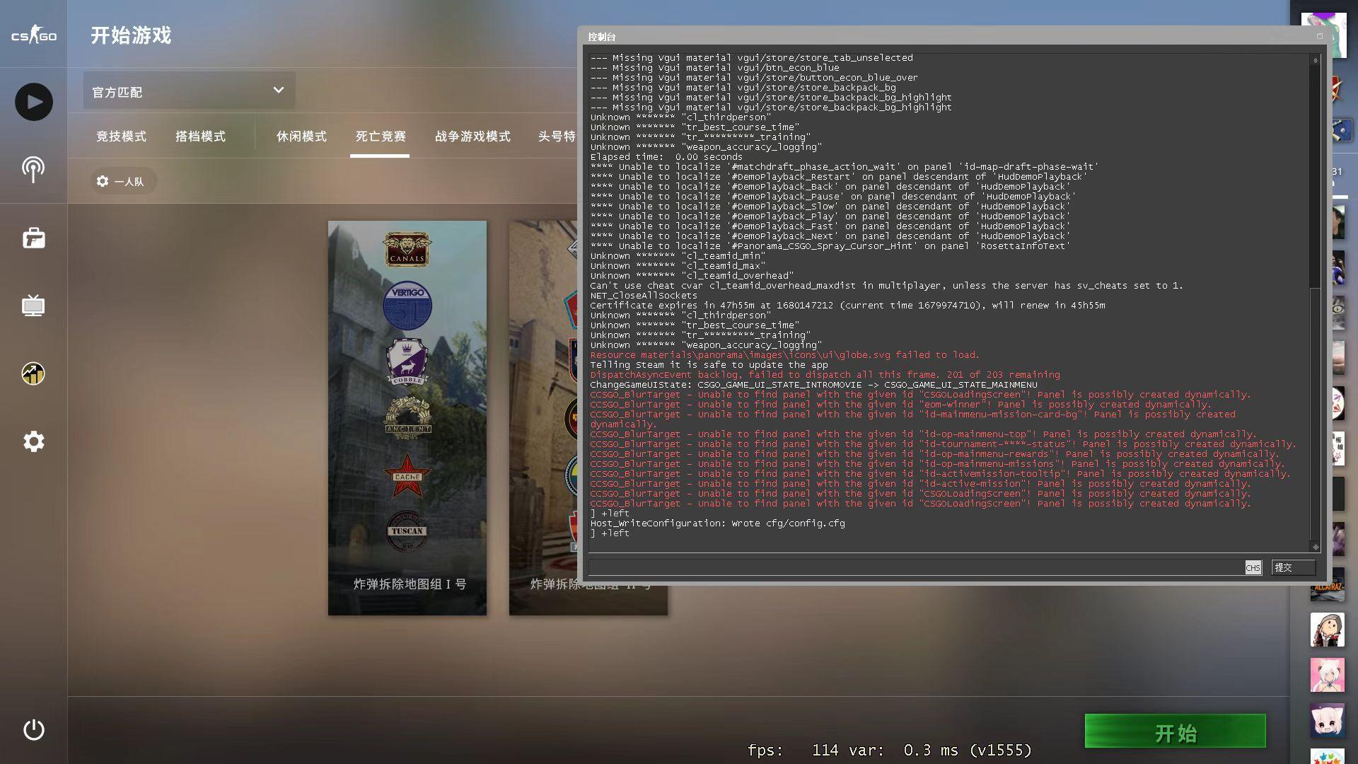Image resolution: width=1358 pixels, height=764 pixels.
Task: Click the fps counter readout text
Action: [x=889, y=750]
